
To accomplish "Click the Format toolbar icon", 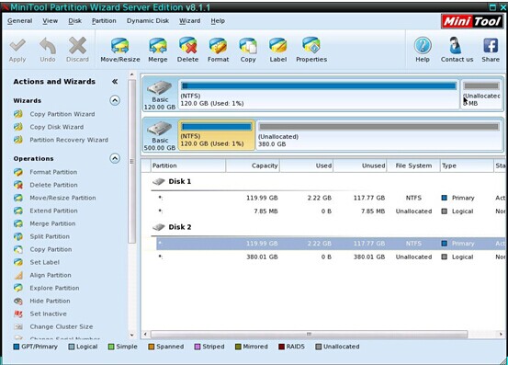I will click(218, 46).
